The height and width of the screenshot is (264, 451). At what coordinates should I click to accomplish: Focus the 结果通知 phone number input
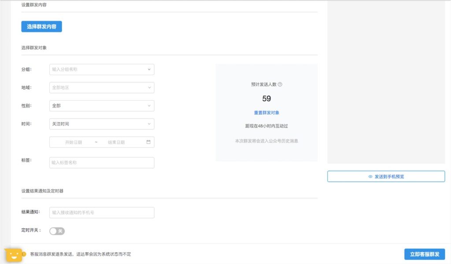102,213
